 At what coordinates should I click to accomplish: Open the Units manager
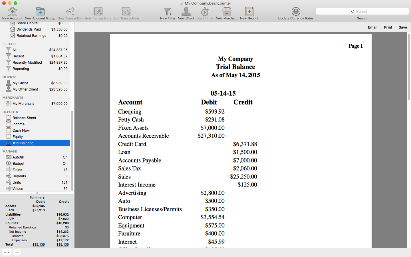pos(35,182)
